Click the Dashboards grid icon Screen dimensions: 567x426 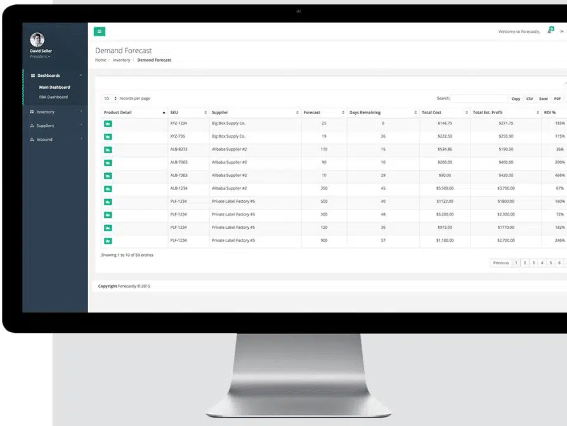tap(32, 75)
